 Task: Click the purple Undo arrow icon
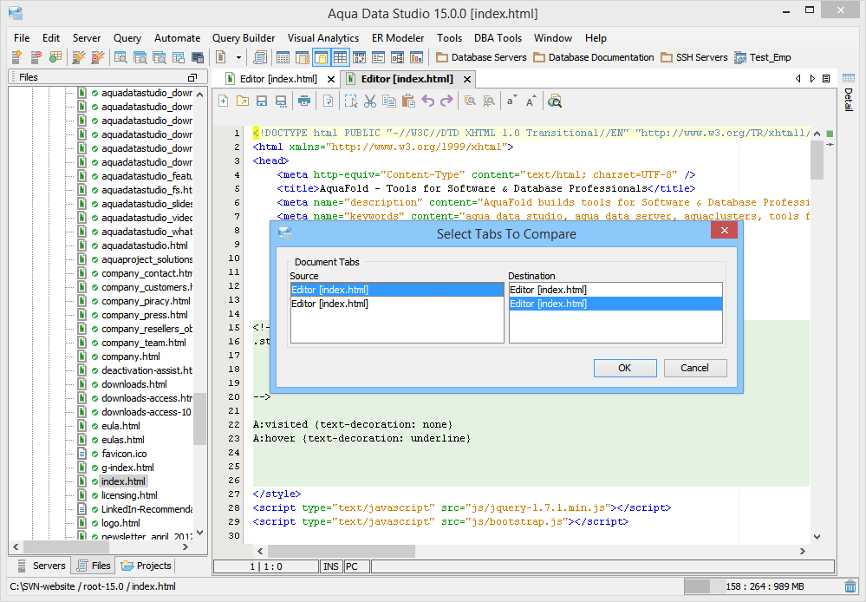[x=428, y=101]
